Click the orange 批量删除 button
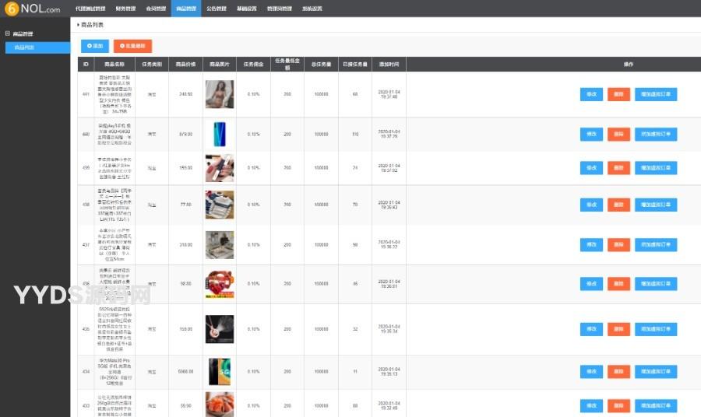 [x=132, y=46]
